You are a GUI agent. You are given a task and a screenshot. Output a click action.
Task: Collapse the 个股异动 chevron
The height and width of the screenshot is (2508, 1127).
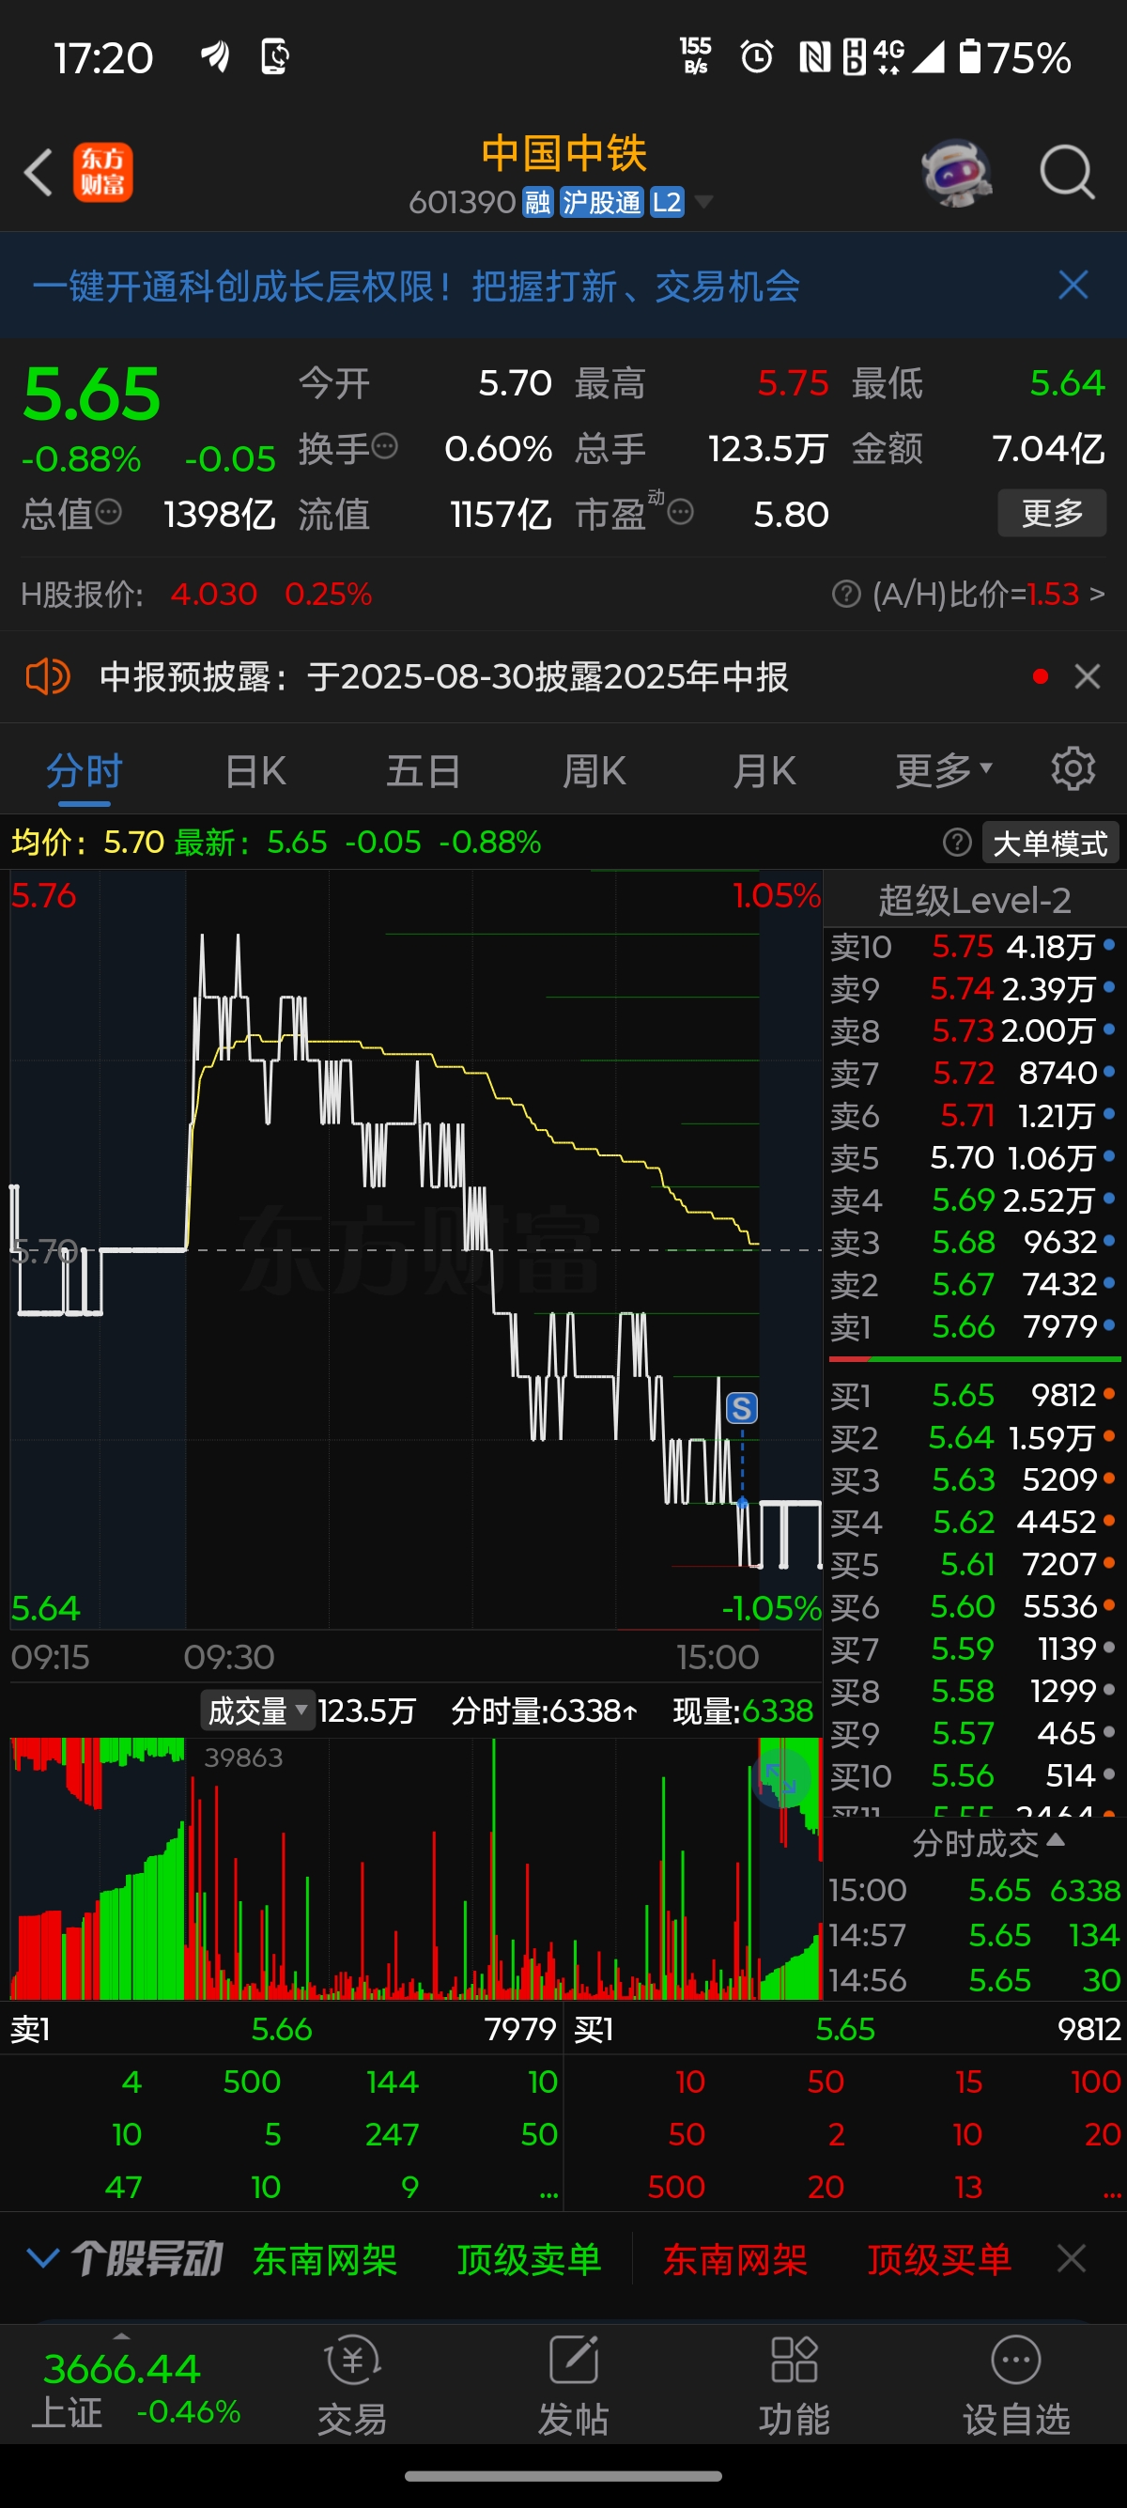[43, 2257]
